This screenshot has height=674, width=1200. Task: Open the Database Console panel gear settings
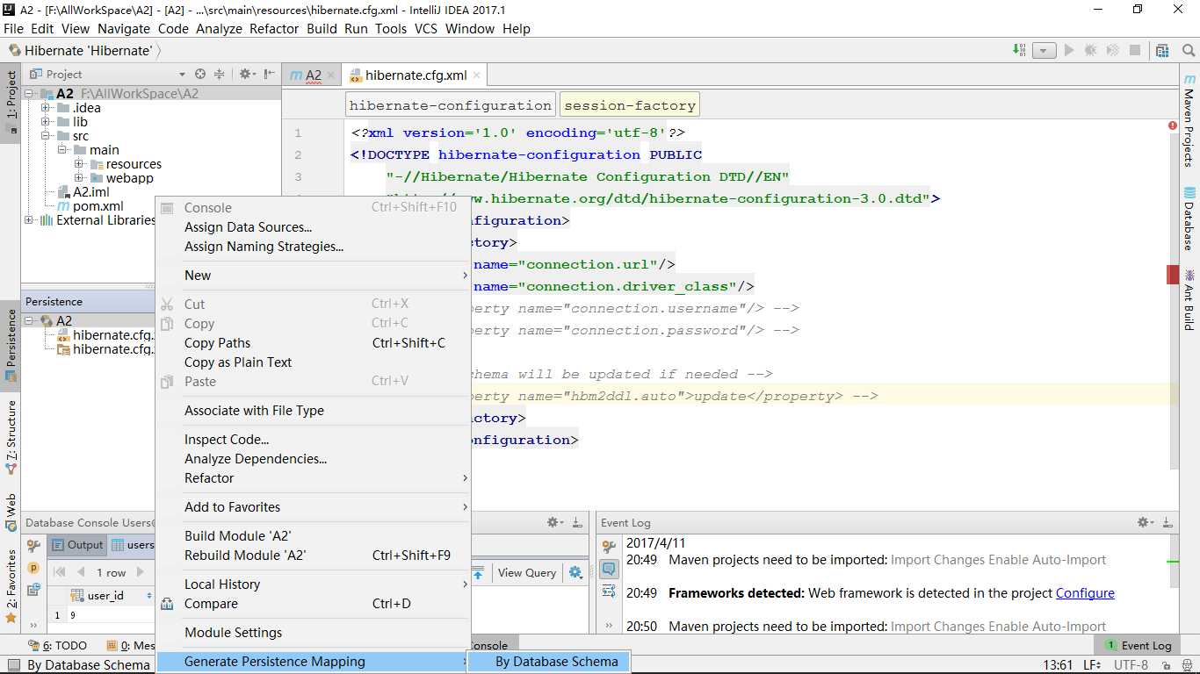click(555, 522)
